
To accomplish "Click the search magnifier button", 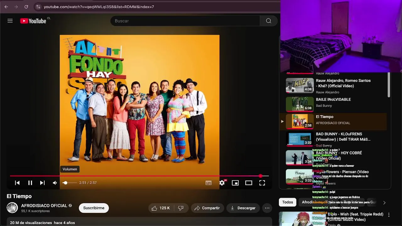I will coord(269,21).
